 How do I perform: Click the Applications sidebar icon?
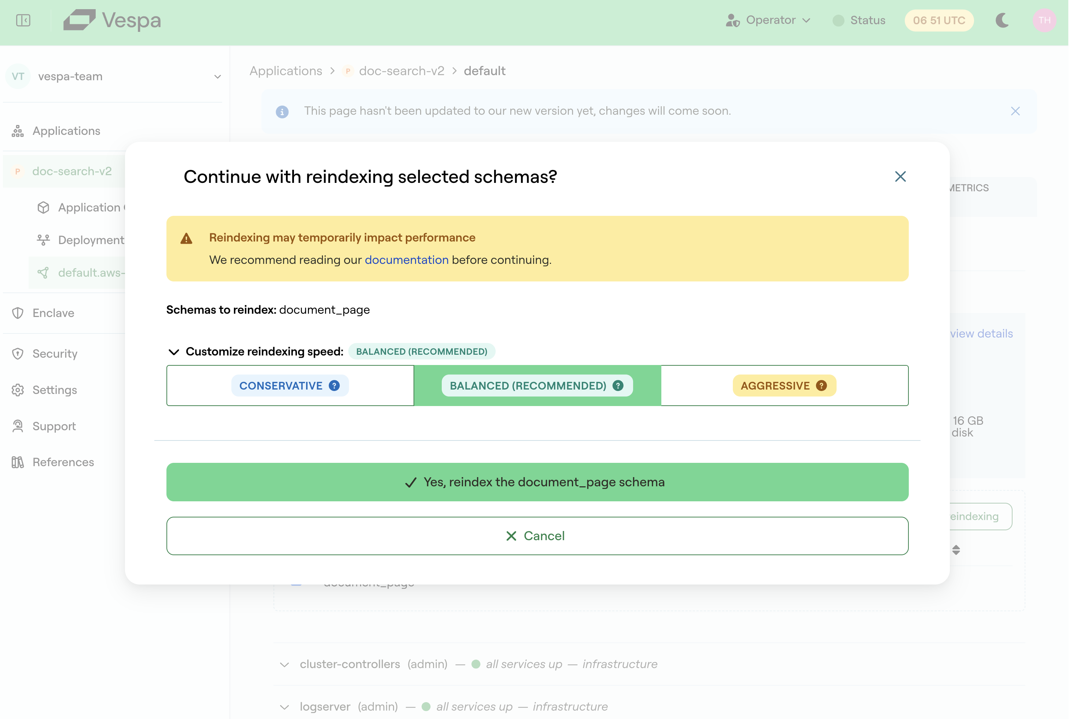[x=18, y=131]
